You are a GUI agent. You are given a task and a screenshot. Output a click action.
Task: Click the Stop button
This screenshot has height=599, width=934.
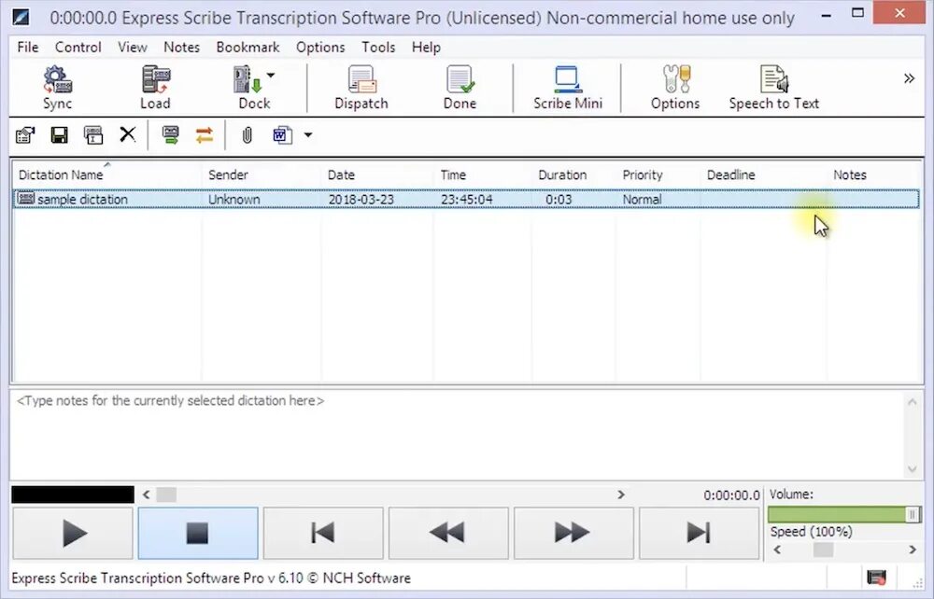pyautogui.click(x=198, y=533)
